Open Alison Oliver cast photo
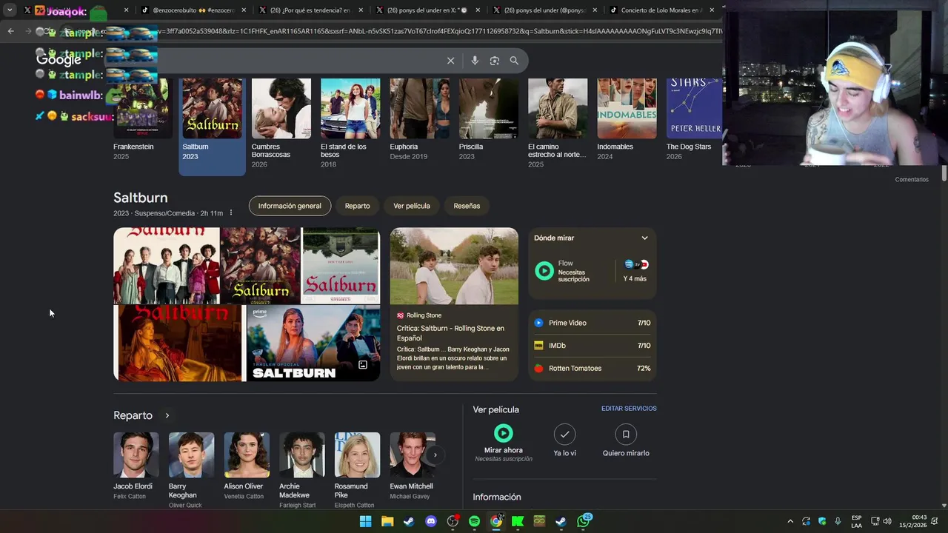 coord(247,455)
